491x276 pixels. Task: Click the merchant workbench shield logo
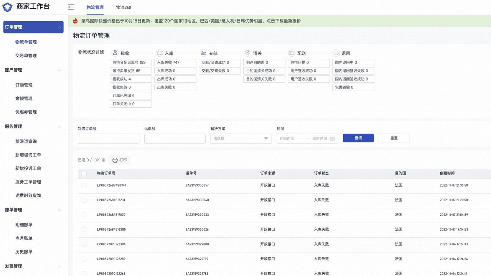tap(7, 7)
